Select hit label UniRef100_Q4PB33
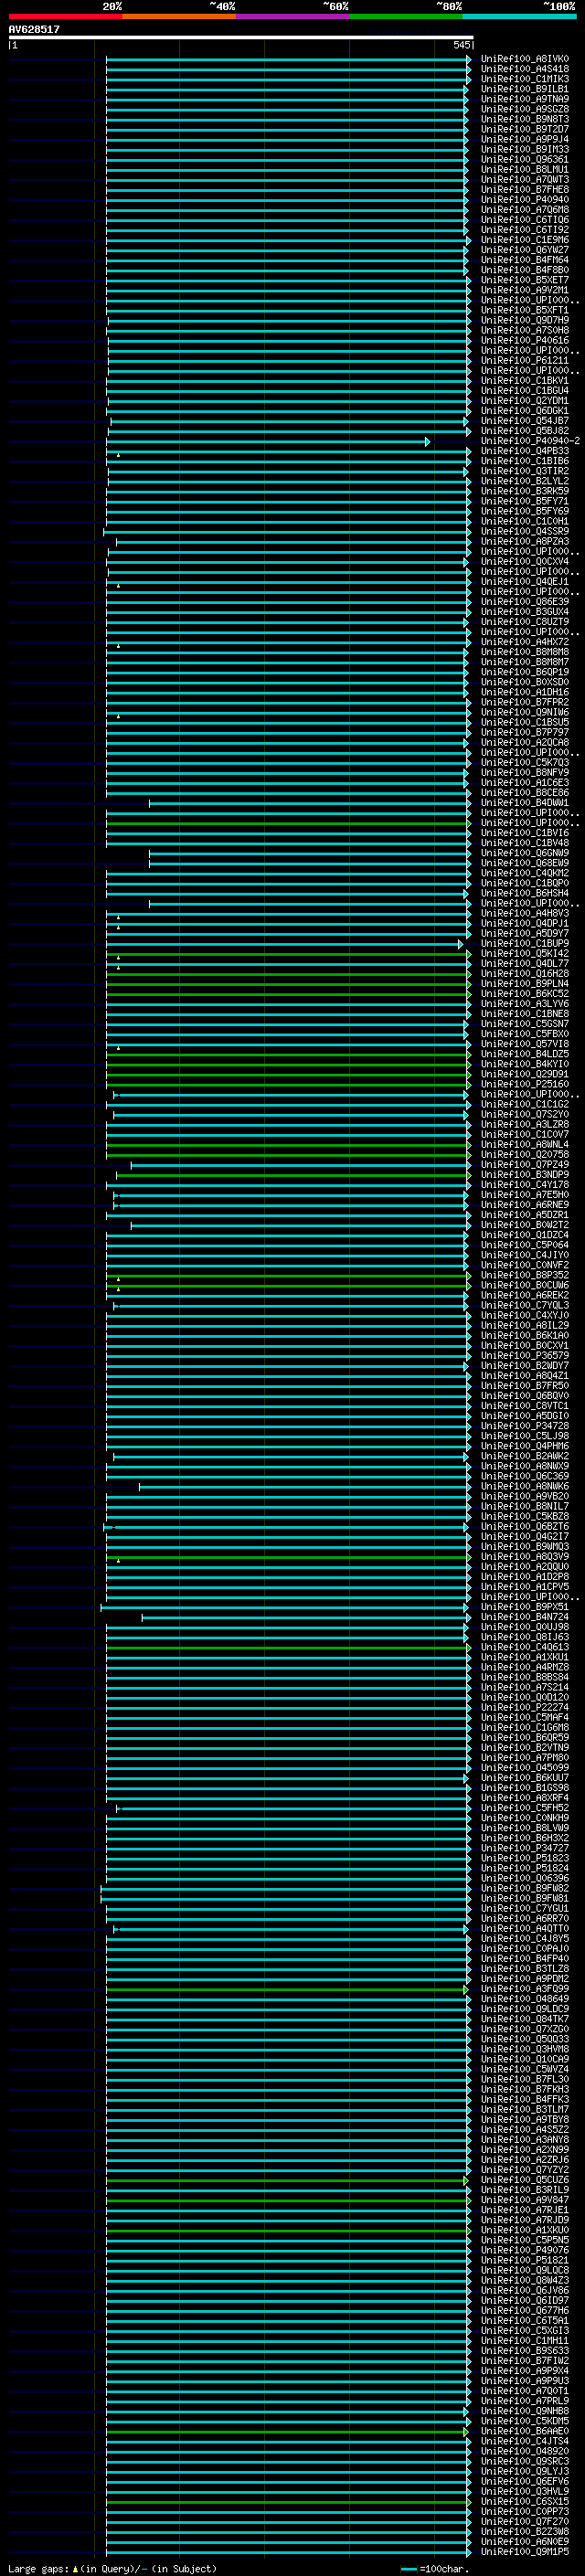This screenshot has width=585, height=2576. (525, 451)
